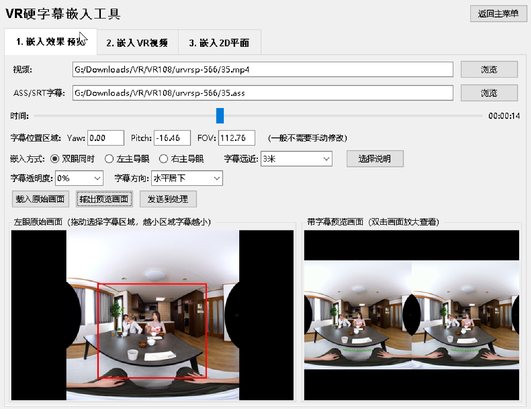Click the ASS/SRT subtitle path field
Image resolution: width=531 pixels, height=409 pixels.
click(263, 93)
